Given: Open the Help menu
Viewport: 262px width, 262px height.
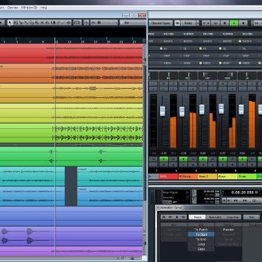Looking at the screenshot, I should (43, 8).
